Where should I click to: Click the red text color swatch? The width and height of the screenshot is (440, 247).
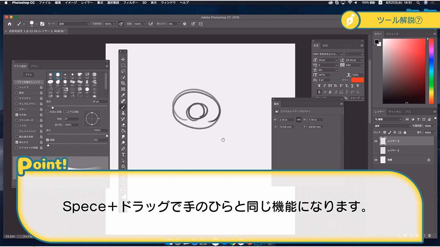[357, 80]
